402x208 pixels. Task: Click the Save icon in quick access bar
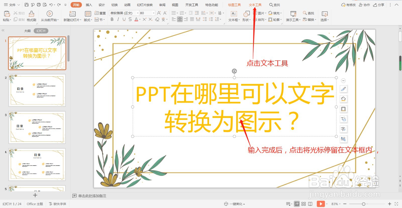pos(26,5)
